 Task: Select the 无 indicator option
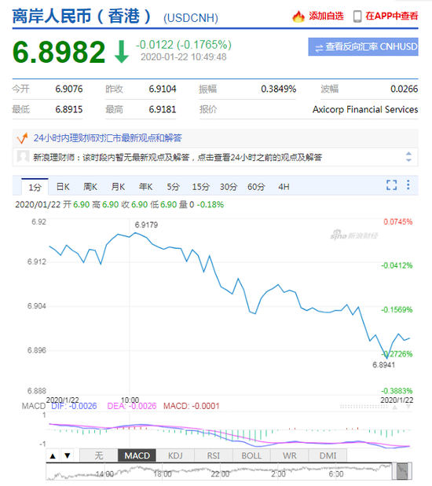[x=99, y=455]
